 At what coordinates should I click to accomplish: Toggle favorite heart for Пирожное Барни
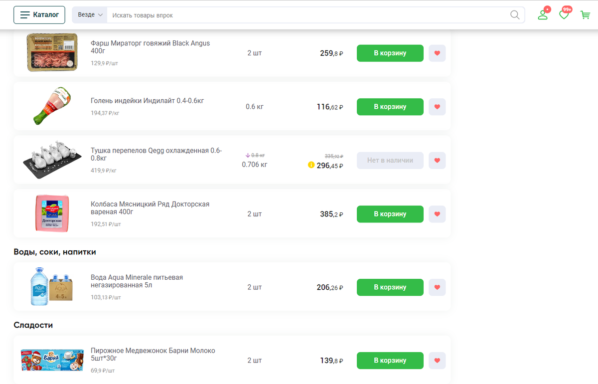pyautogui.click(x=437, y=361)
